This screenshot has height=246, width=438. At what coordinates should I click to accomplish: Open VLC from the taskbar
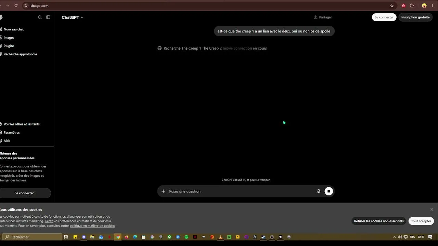tap(221, 237)
